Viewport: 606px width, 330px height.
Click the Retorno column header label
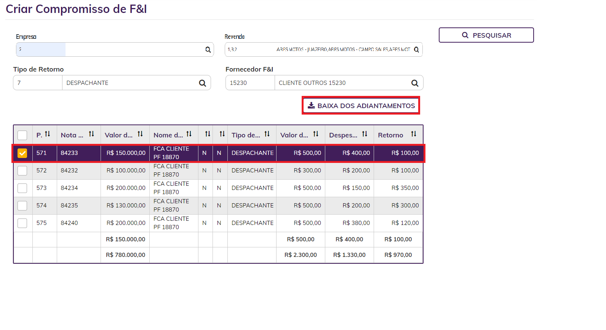click(390, 135)
